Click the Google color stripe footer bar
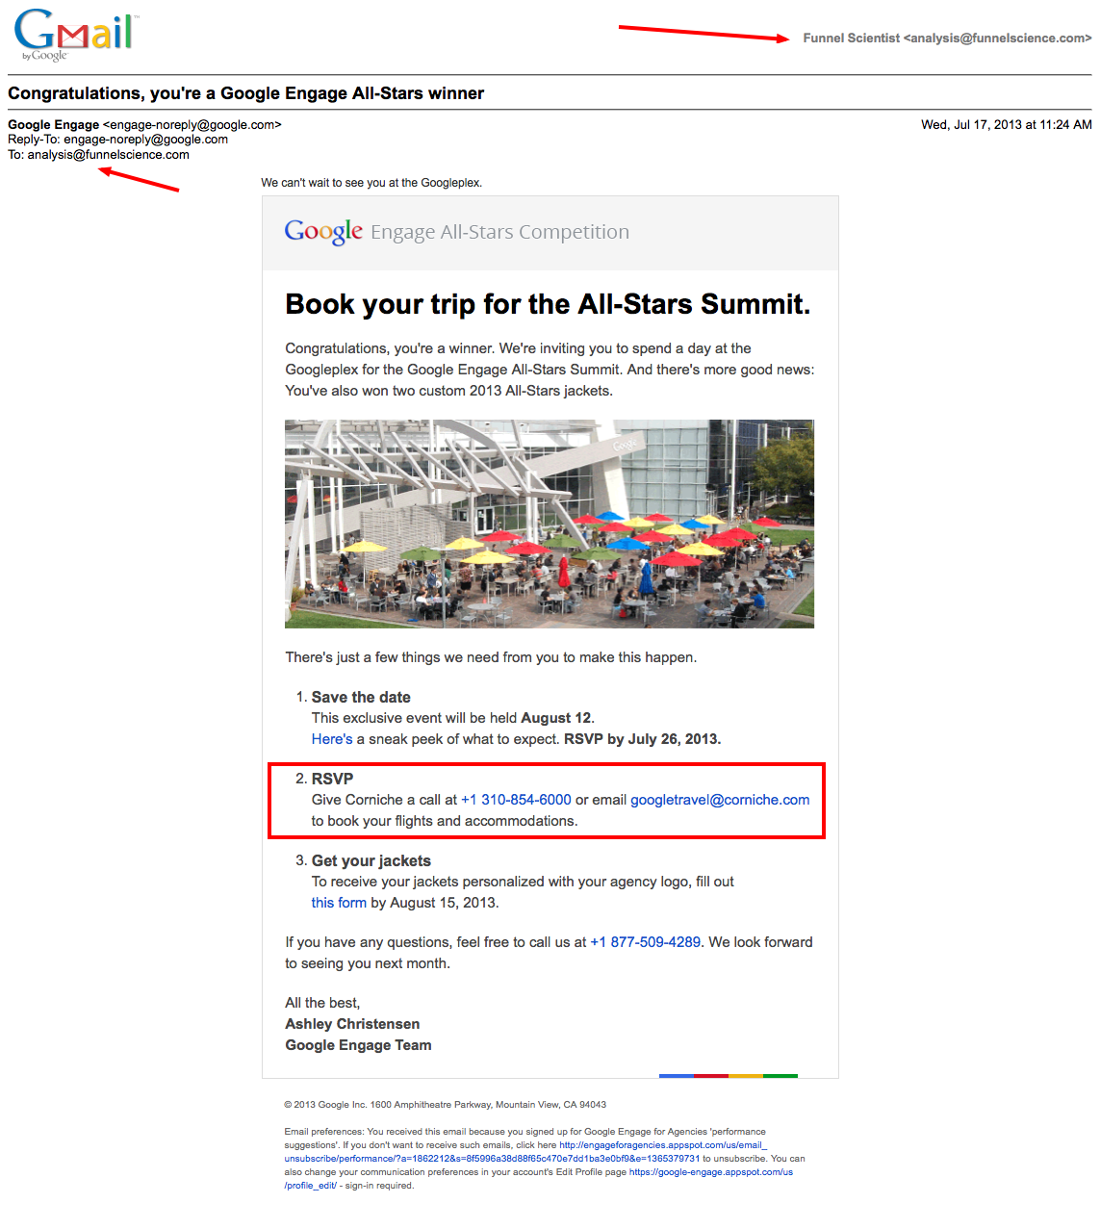Screen dimensions: 1100x1229 729,1076
